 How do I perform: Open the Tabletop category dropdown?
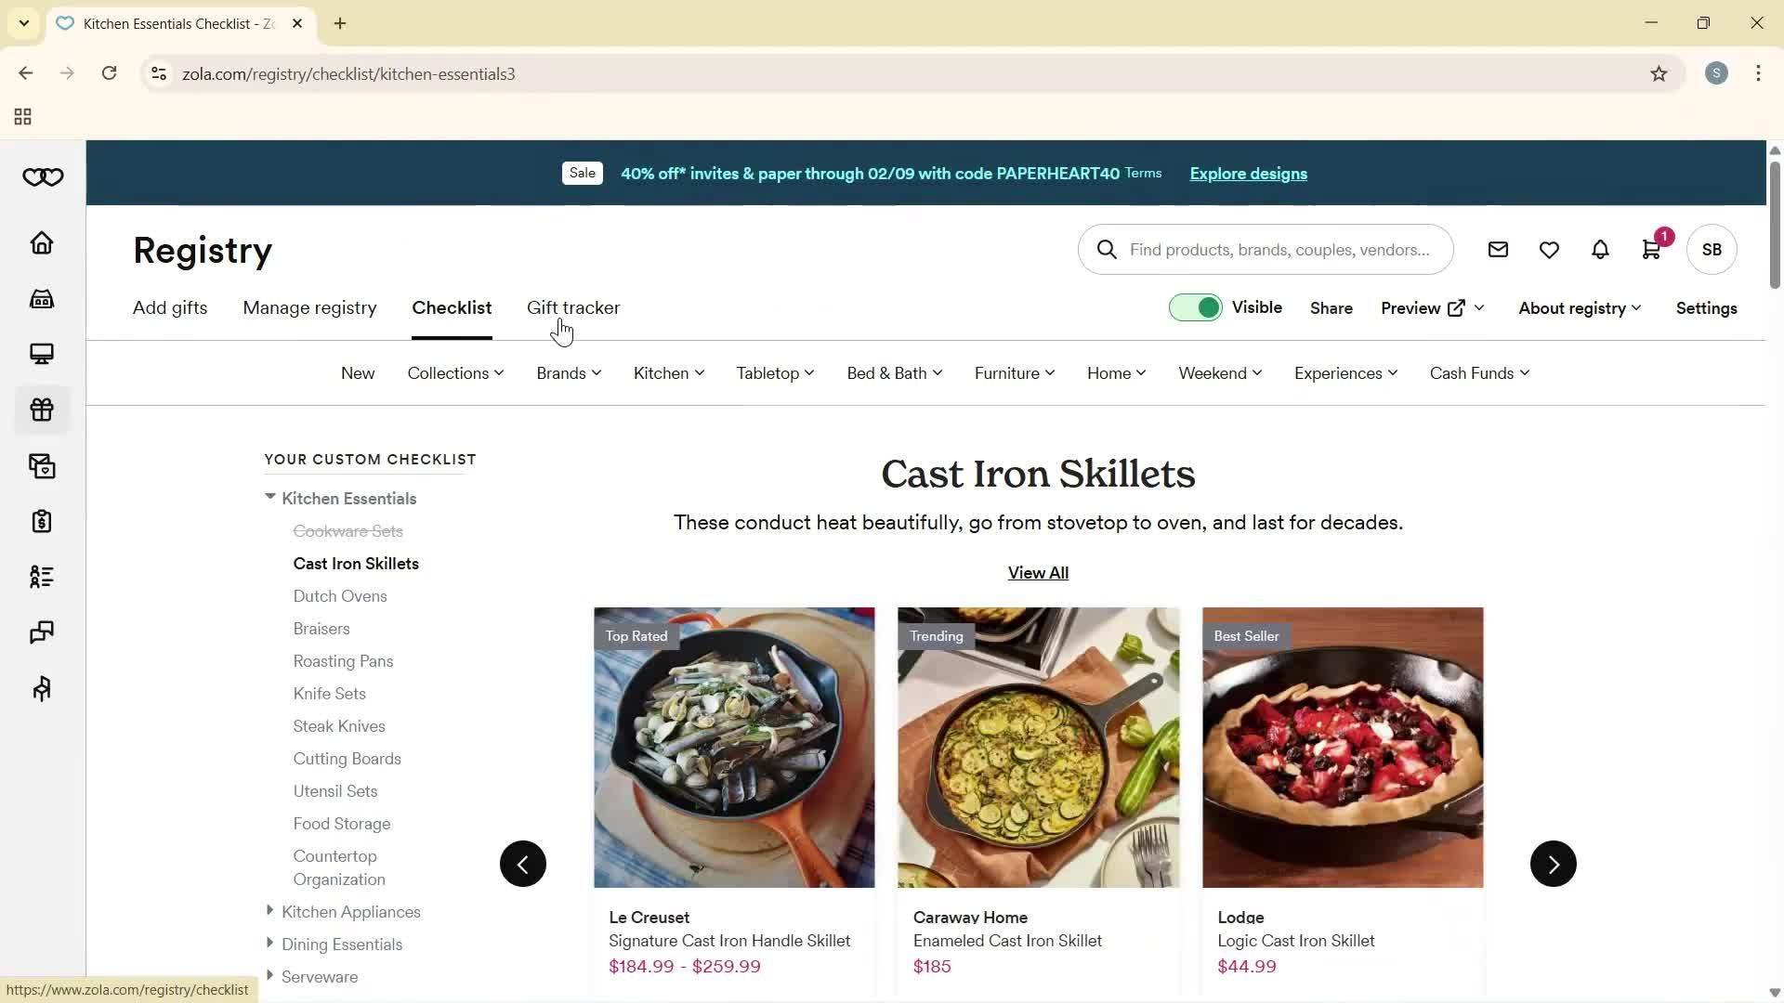coord(774,372)
